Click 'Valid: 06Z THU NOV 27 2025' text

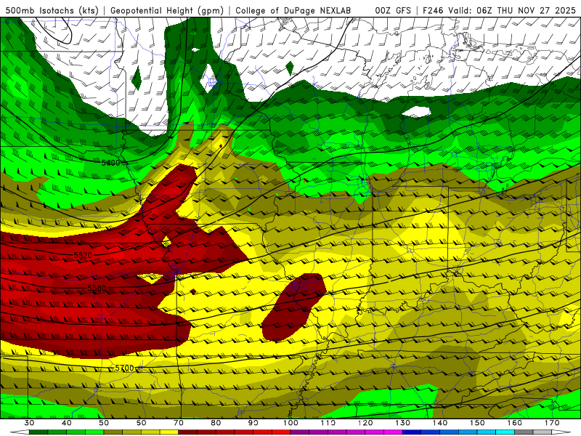click(512, 10)
